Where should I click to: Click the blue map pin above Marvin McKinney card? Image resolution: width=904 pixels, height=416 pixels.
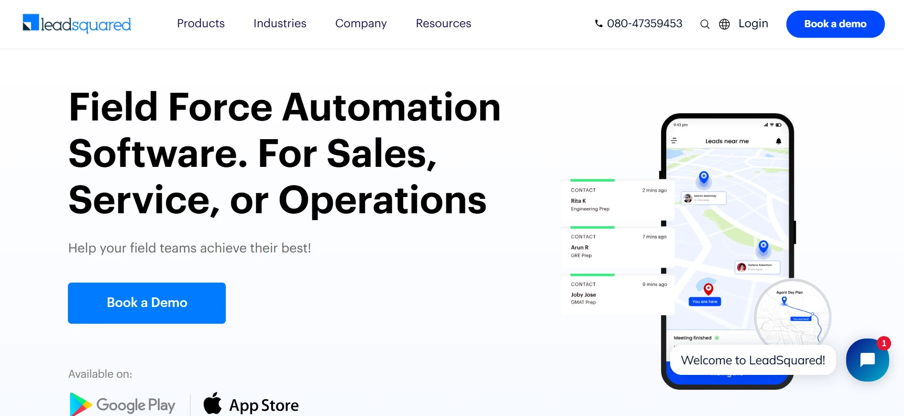[x=704, y=177]
